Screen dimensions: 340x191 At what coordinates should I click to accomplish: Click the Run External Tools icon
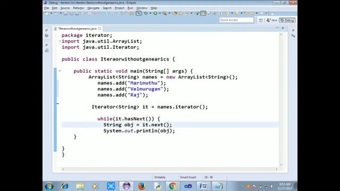[x=165, y=13]
